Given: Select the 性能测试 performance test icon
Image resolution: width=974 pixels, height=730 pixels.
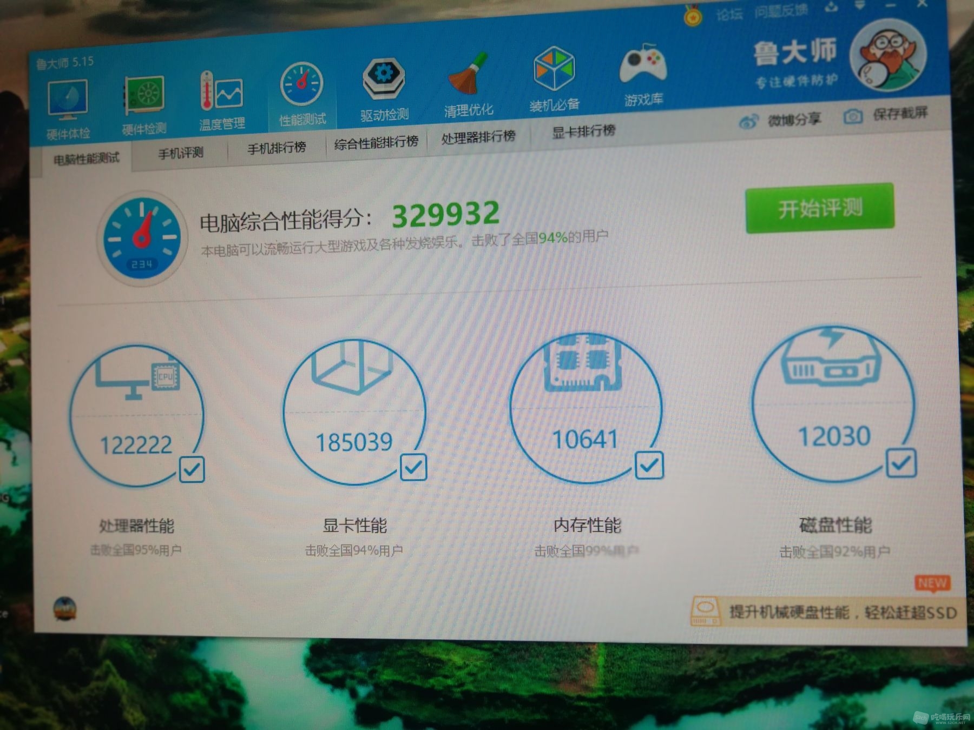Looking at the screenshot, I should point(301,85).
